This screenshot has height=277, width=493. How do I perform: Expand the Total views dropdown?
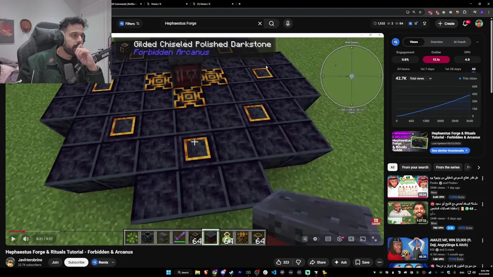421,78
